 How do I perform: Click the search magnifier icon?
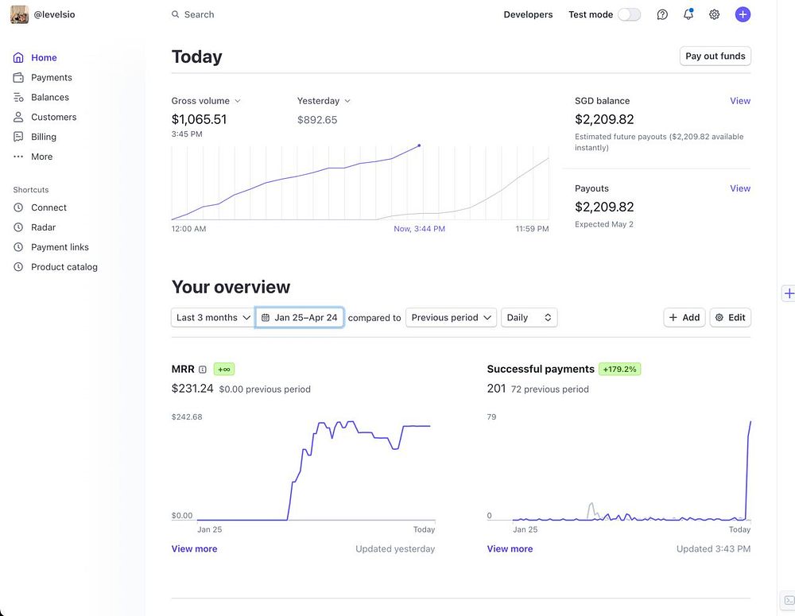(176, 14)
